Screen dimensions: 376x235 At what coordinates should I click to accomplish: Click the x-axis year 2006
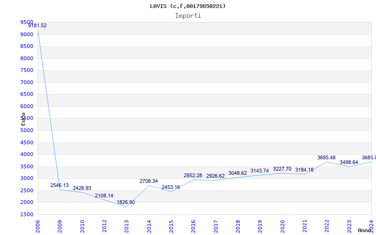38,227
